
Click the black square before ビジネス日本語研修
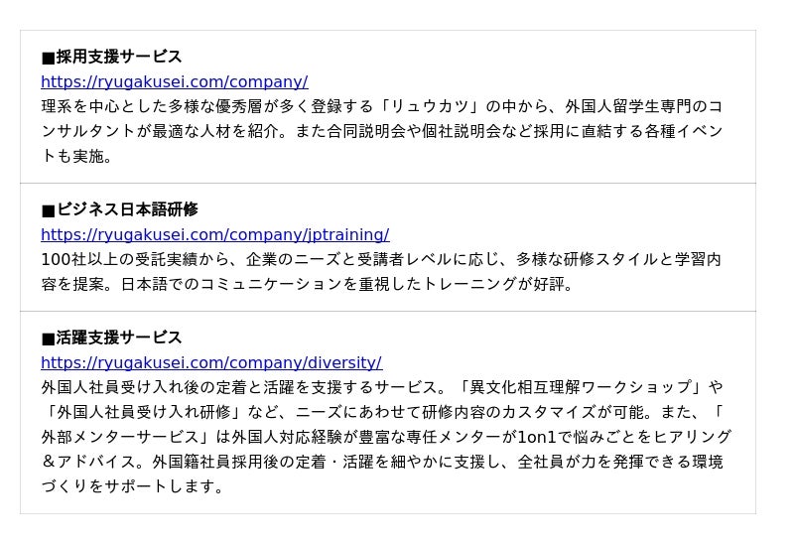pos(48,210)
